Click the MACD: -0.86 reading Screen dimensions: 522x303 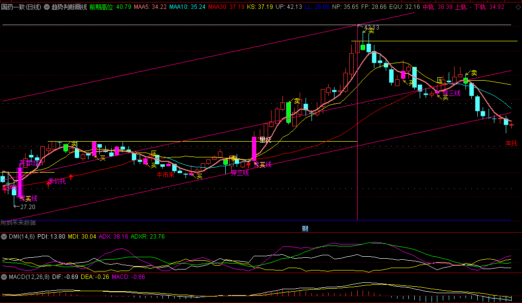[x=128, y=277]
